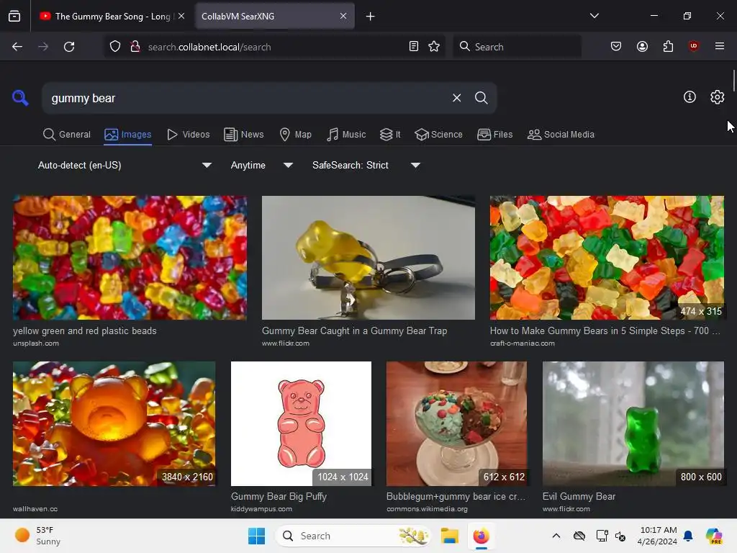List all tabs dropdown arrow
Image resolution: width=737 pixels, height=553 pixels.
(594, 16)
